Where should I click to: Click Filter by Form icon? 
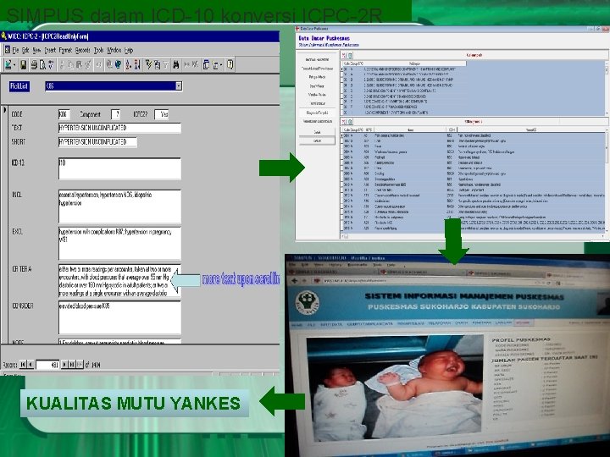coord(158,64)
